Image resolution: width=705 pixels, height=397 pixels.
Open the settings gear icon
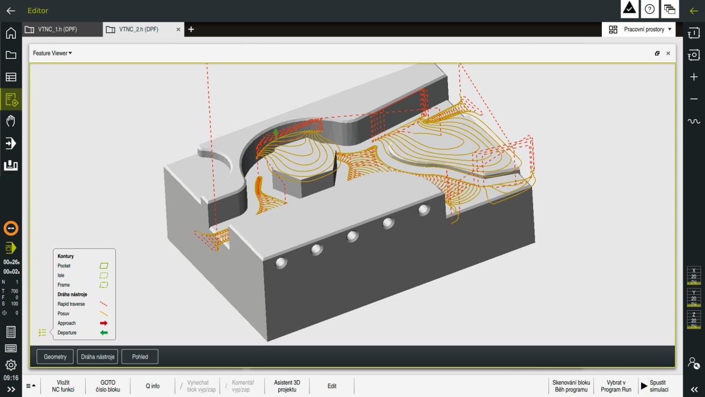(x=11, y=365)
